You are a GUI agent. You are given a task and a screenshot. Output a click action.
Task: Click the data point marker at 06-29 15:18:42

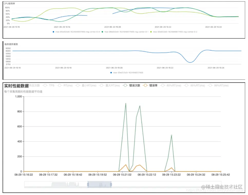(73, 171)
